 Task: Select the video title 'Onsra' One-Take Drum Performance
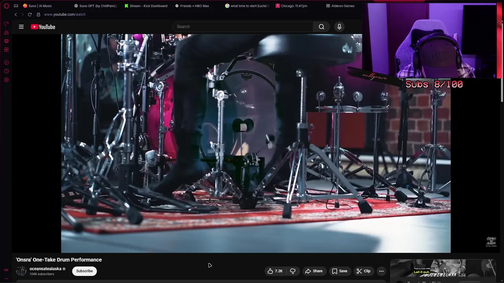[x=59, y=260]
